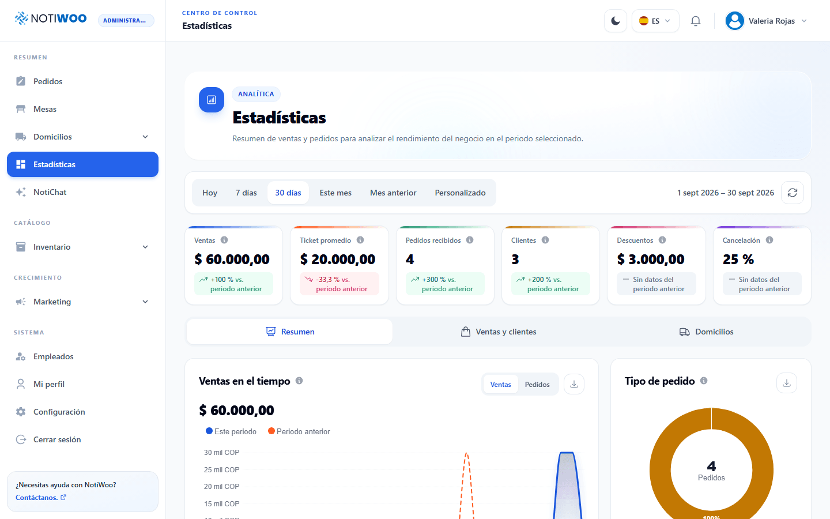Open Pedidos in the sidebar
This screenshot has height=519, width=830.
click(x=82, y=81)
